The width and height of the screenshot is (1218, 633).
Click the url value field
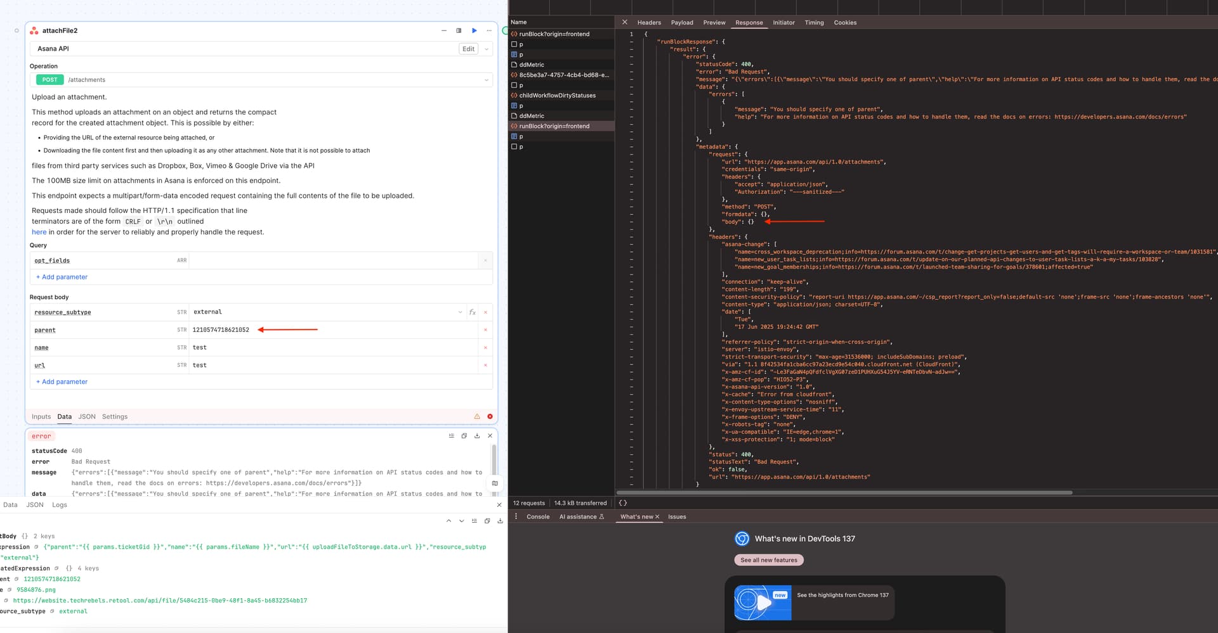tap(333, 365)
